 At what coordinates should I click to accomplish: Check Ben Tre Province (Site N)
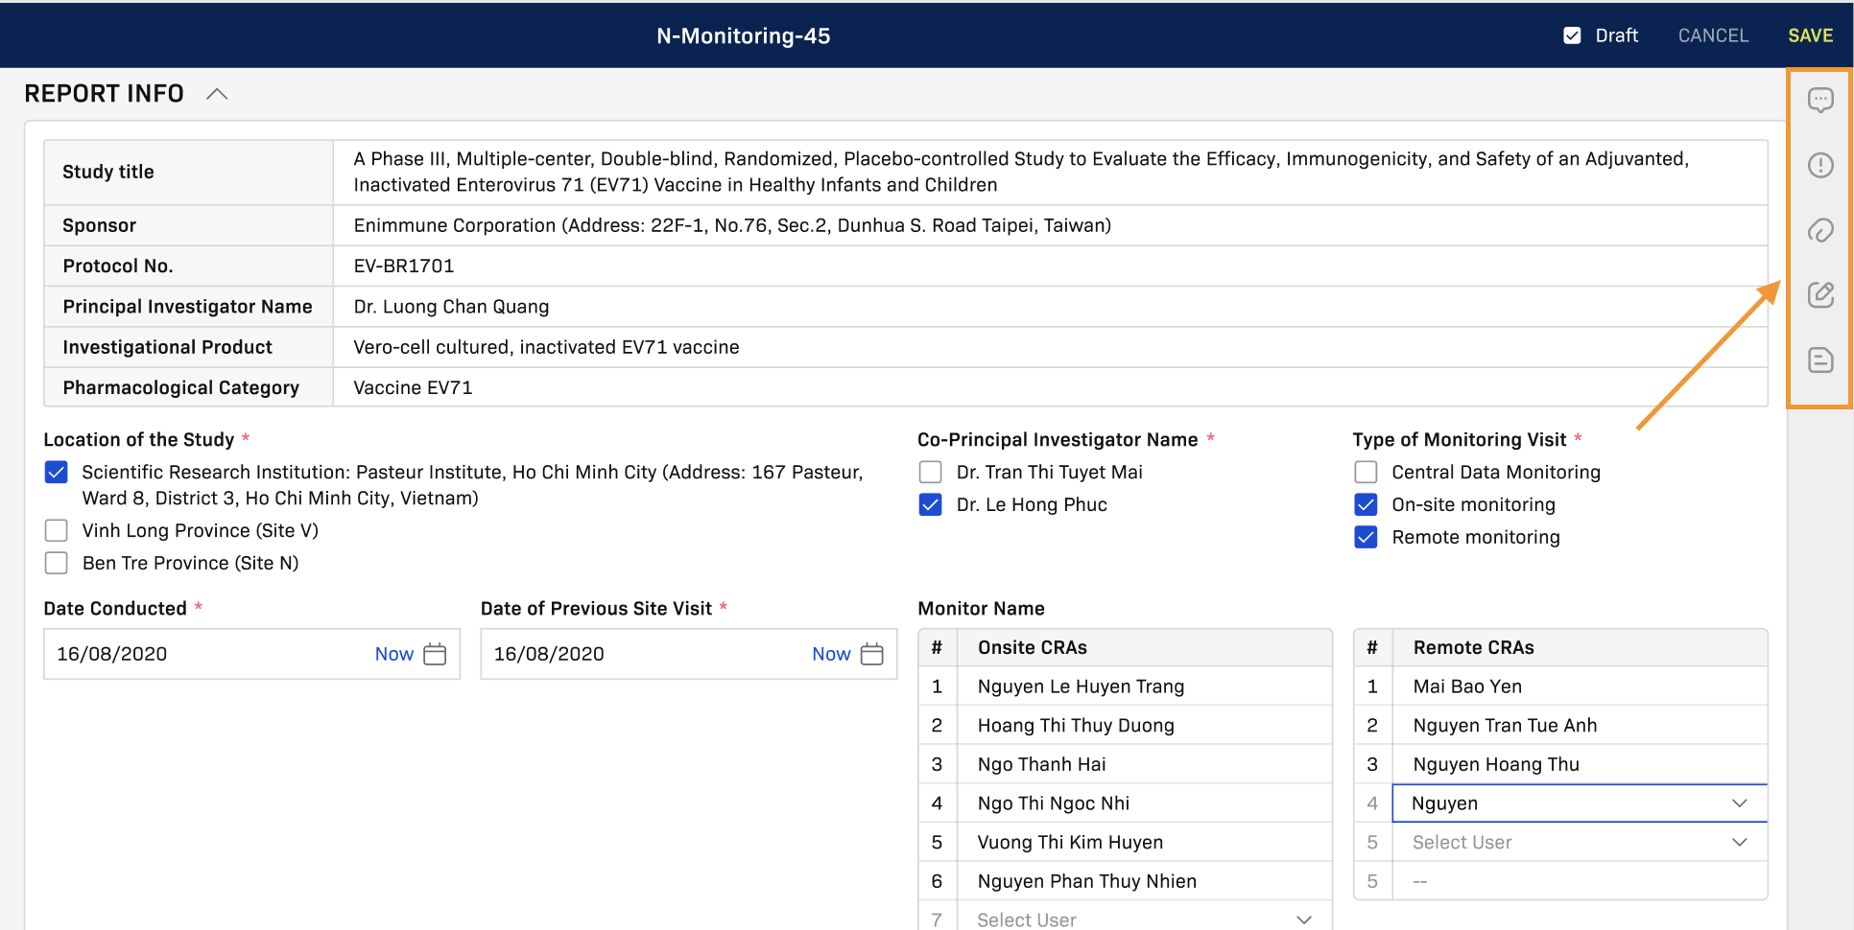point(57,563)
